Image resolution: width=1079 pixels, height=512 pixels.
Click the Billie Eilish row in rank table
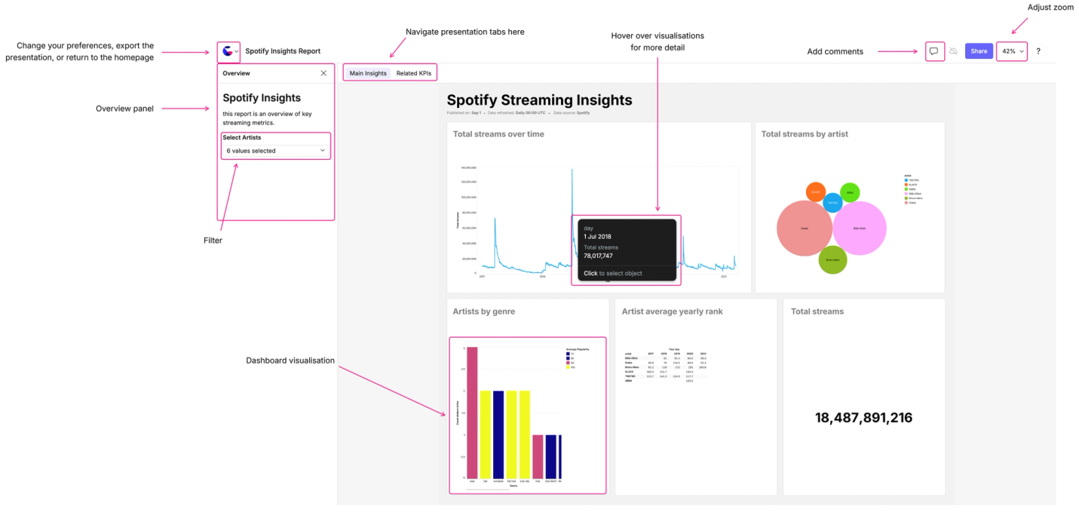[x=665, y=358]
